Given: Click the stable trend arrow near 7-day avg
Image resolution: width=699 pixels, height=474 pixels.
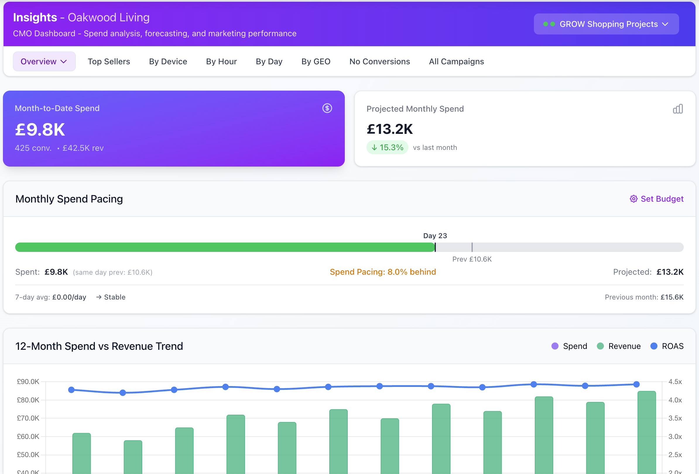Looking at the screenshot, I should [x=98, y=297].
